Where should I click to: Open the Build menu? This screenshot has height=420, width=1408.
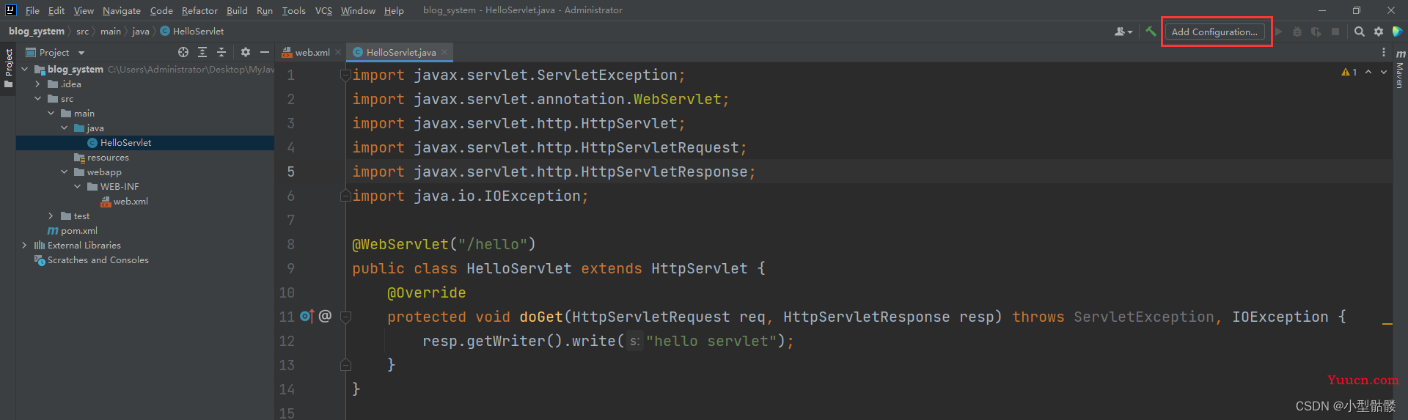[237, 10]
